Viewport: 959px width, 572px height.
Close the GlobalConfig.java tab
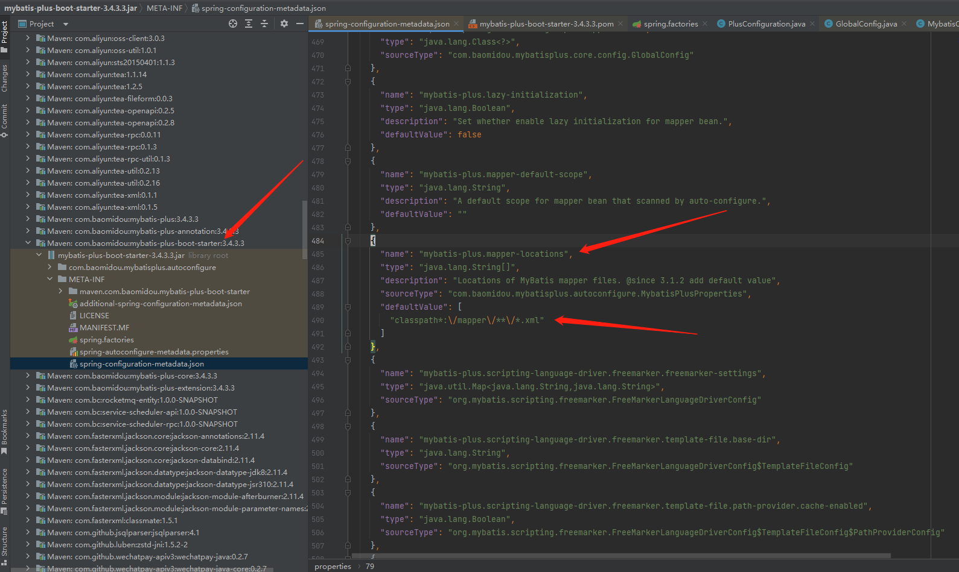click(904, 24)
